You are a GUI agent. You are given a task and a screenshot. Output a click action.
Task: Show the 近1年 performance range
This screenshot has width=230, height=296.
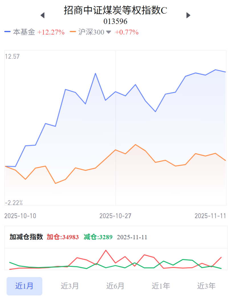click(161, 286)
